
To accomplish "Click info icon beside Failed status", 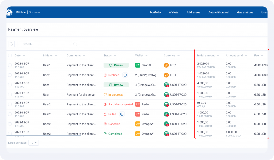I will pos(122,114).
